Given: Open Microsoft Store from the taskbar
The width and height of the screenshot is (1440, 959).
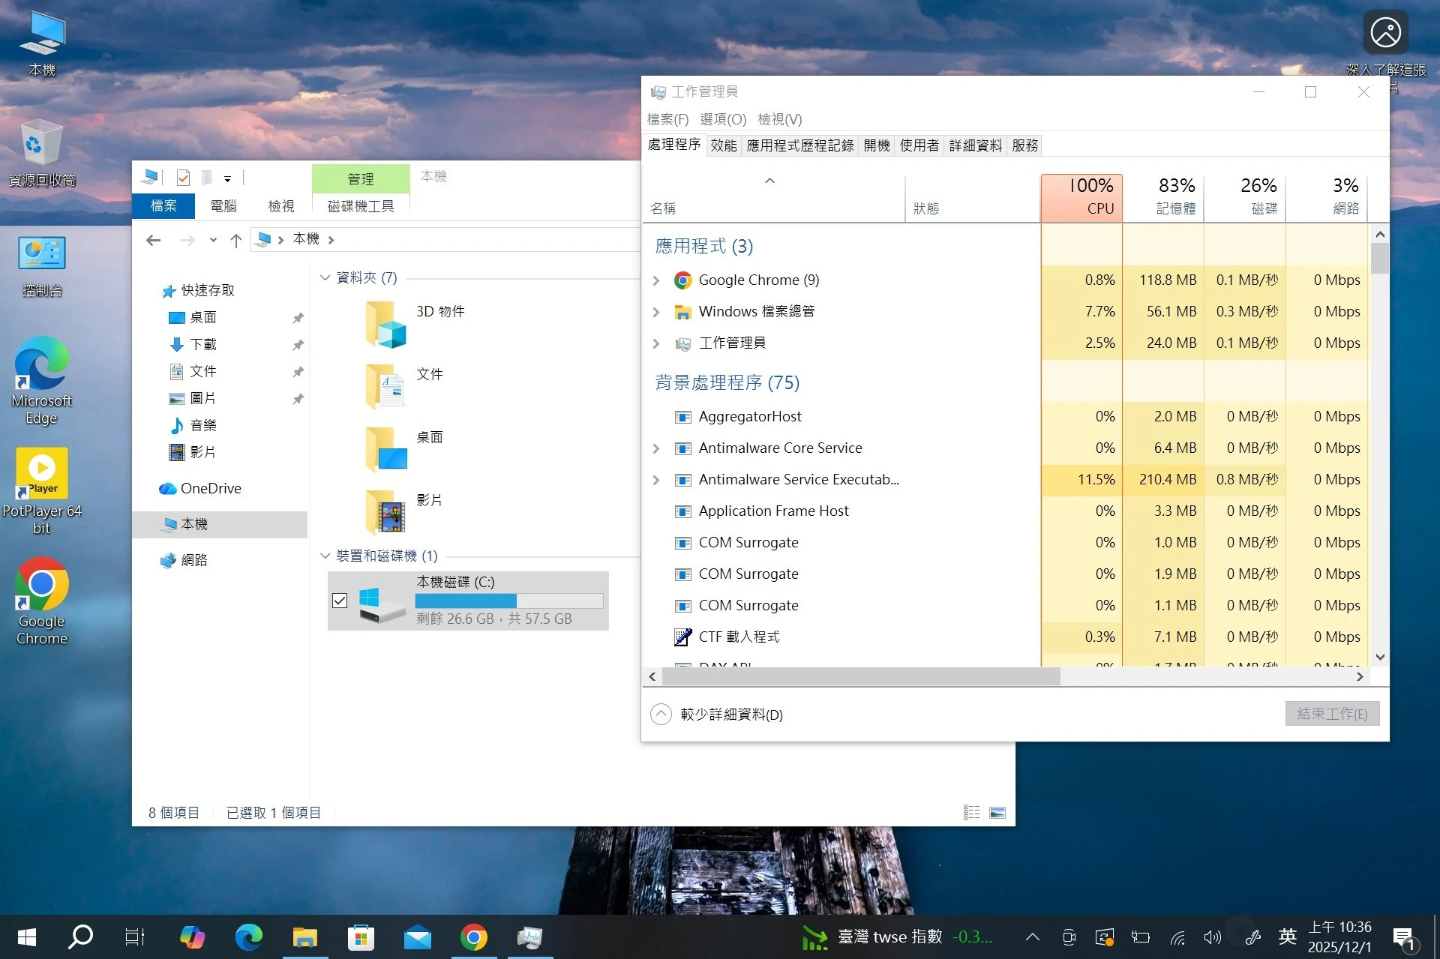Looking at the screenshot, I should [361, 937].
